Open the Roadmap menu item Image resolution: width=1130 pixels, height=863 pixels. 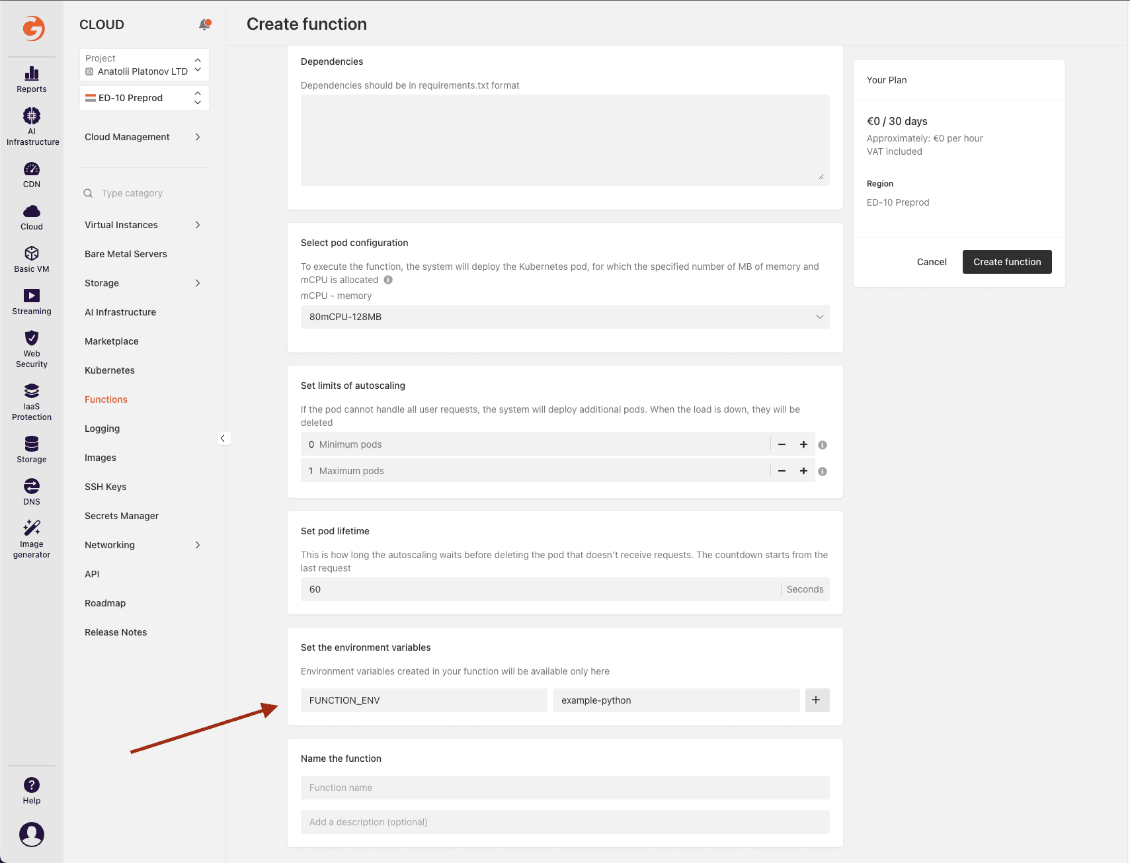[105, 603]
